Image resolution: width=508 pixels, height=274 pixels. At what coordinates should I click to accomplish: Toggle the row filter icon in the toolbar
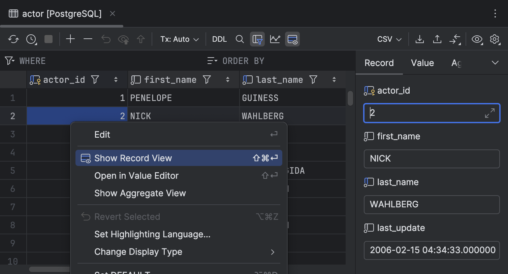click(x=257, y=39)
